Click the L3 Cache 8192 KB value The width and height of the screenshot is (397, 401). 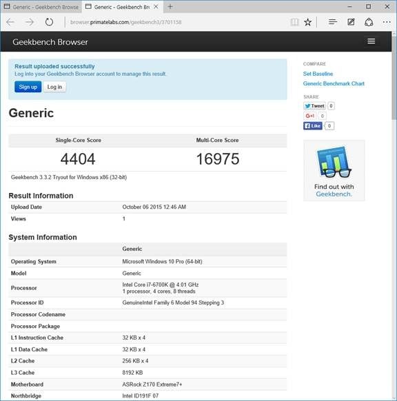[132, 373]
